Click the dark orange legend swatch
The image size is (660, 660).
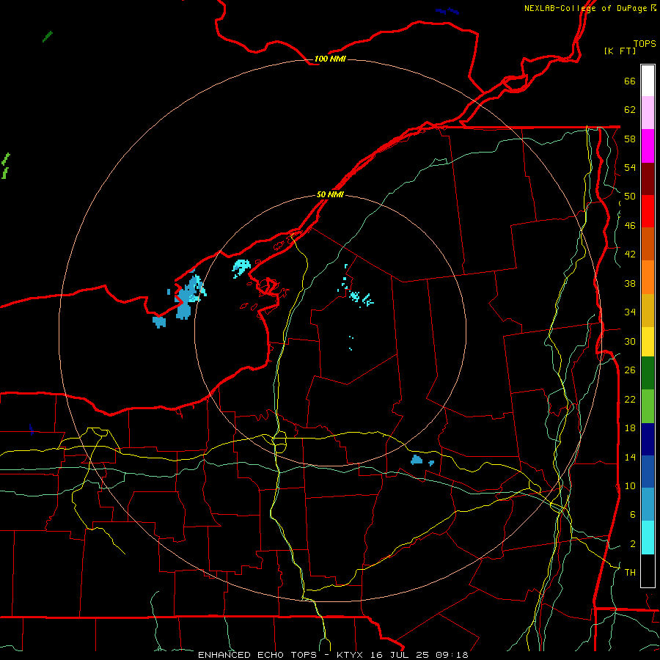[x=648, y=244]
